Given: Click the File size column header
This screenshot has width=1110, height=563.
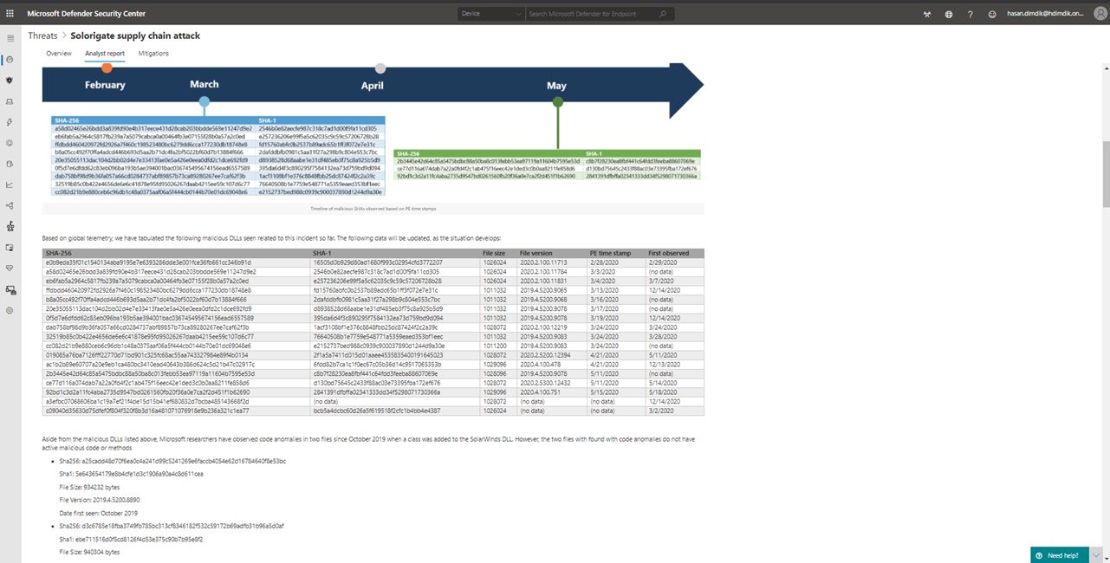Looking at the screenshot, I should point(494,253).
